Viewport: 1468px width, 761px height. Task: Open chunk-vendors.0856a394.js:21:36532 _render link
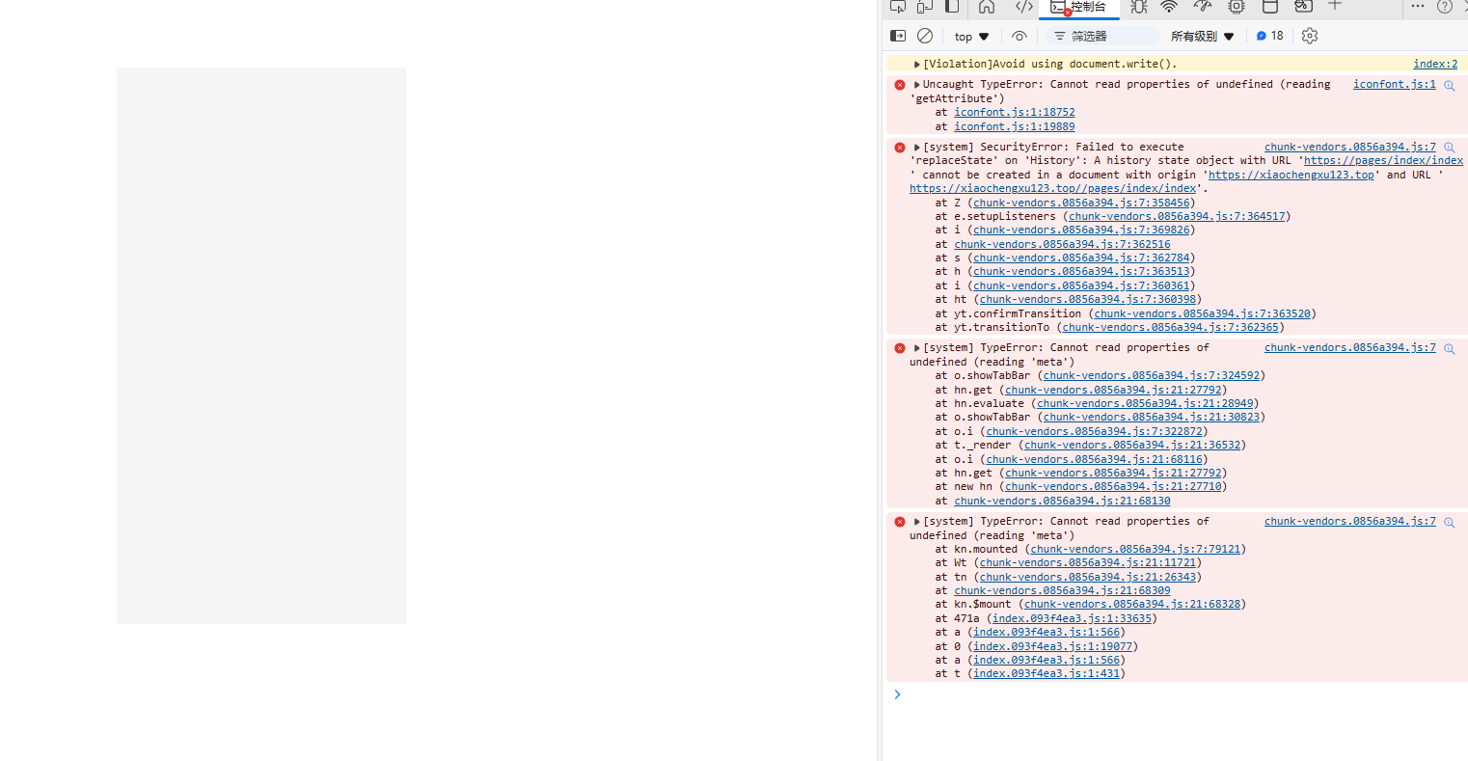pos(1132,445)
